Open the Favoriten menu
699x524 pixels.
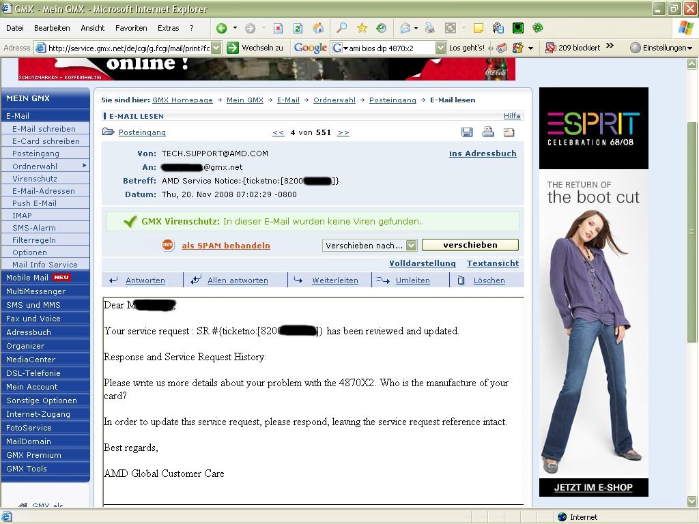click(x=131, y=28)
